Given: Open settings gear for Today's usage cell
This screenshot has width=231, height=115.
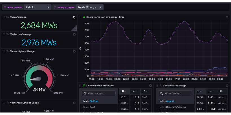Looking at the screenshot, I should 74,17.
